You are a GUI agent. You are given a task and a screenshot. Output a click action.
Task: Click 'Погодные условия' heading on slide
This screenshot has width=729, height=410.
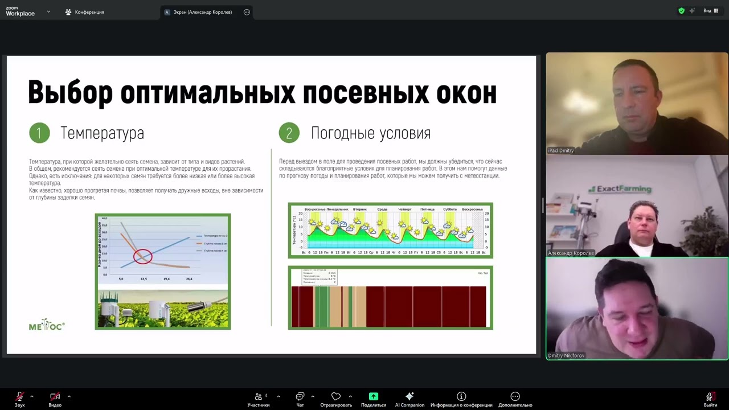(371, 133)
